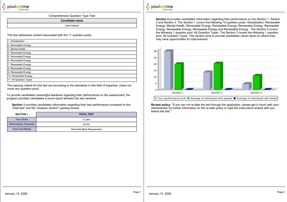Click the '10. Renewable Energy' pool row
This screenshot has height=202, width=287.
pyautogui.click(x=72, y=76)
